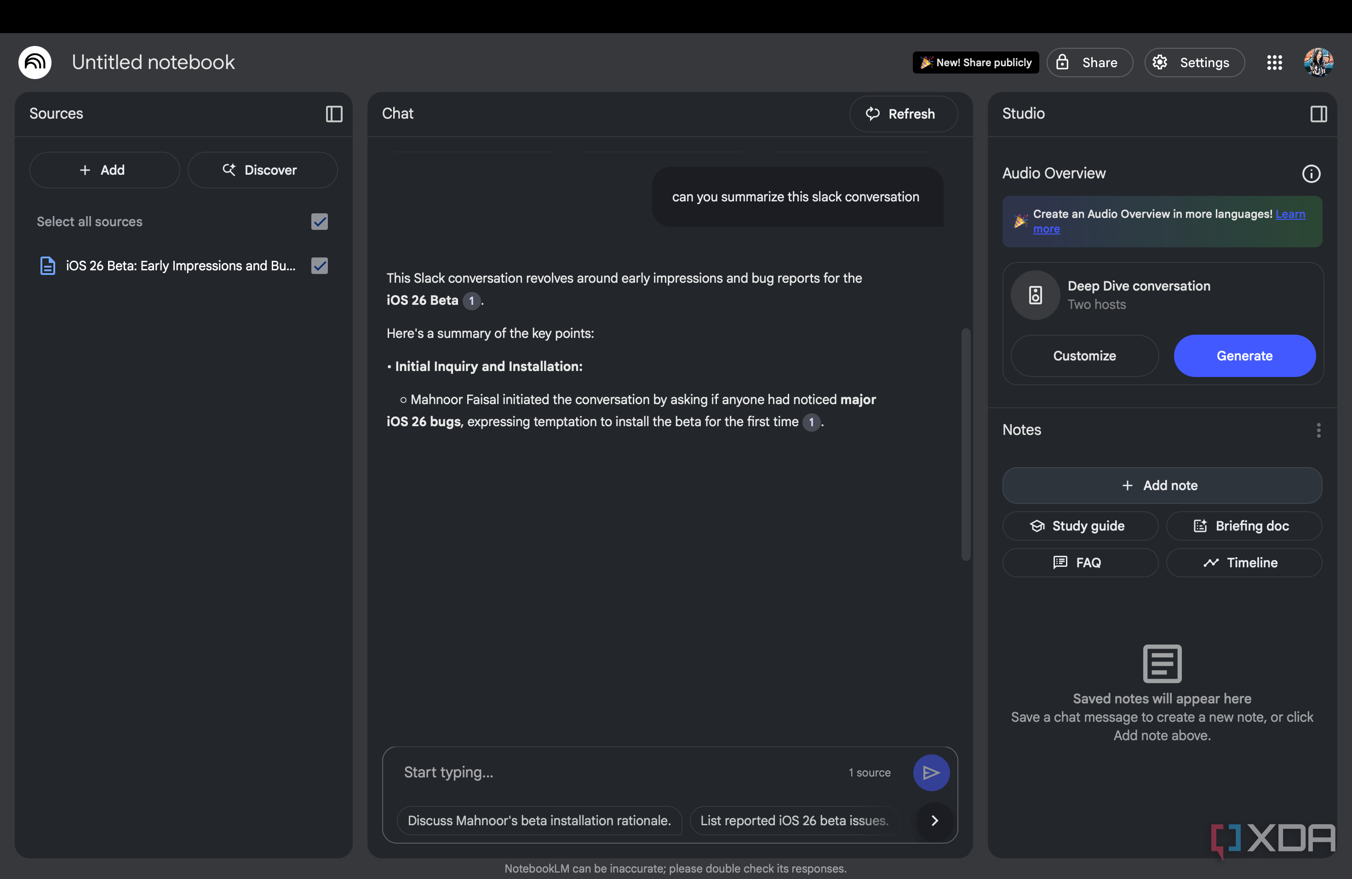Click the Notes section heading

click(1021, 430)
